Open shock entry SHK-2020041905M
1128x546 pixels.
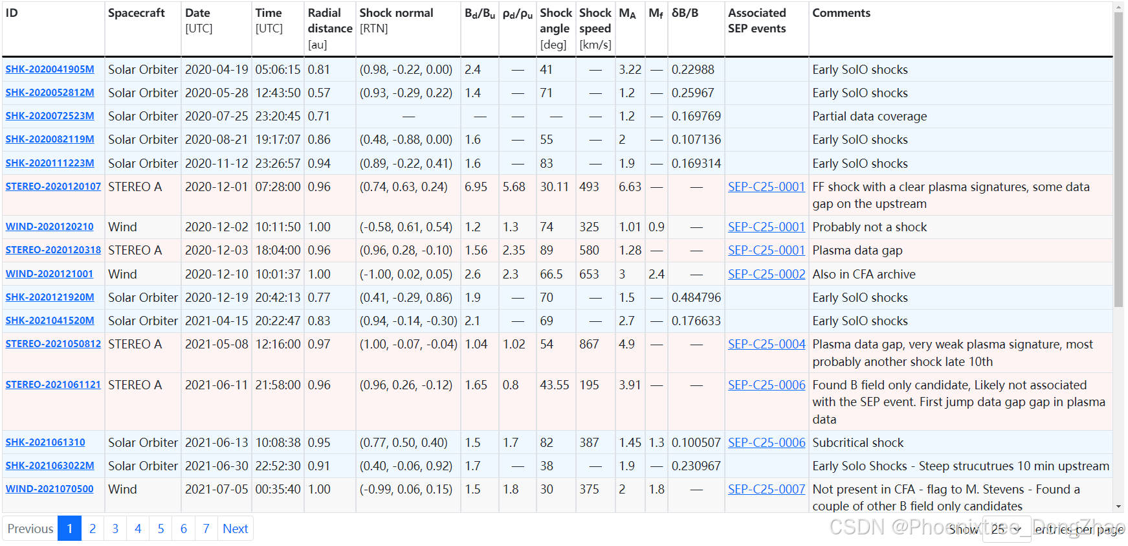tap(50, 69)
